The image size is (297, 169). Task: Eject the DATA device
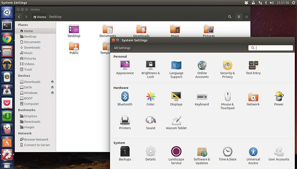click(x=52, y=87)
